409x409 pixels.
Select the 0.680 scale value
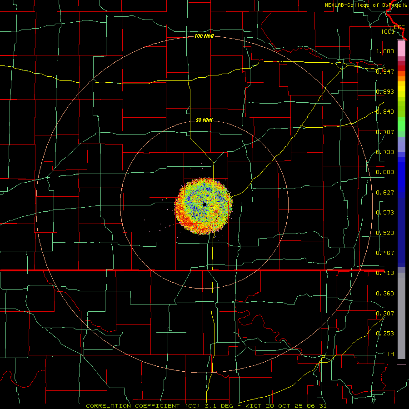(x=385, y=172)
